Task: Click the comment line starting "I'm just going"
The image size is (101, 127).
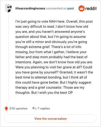Action: pos(54,22)
